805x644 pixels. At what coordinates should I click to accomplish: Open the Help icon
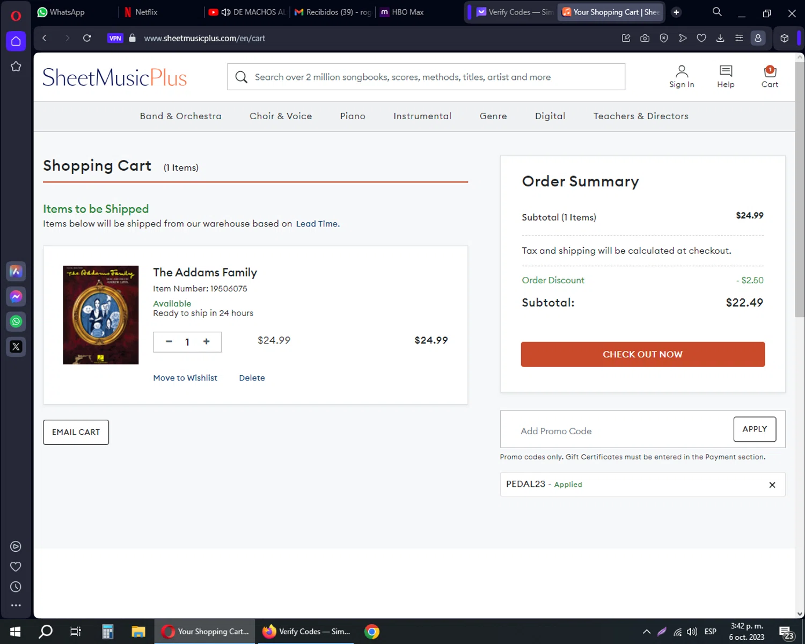pos(726,76)
